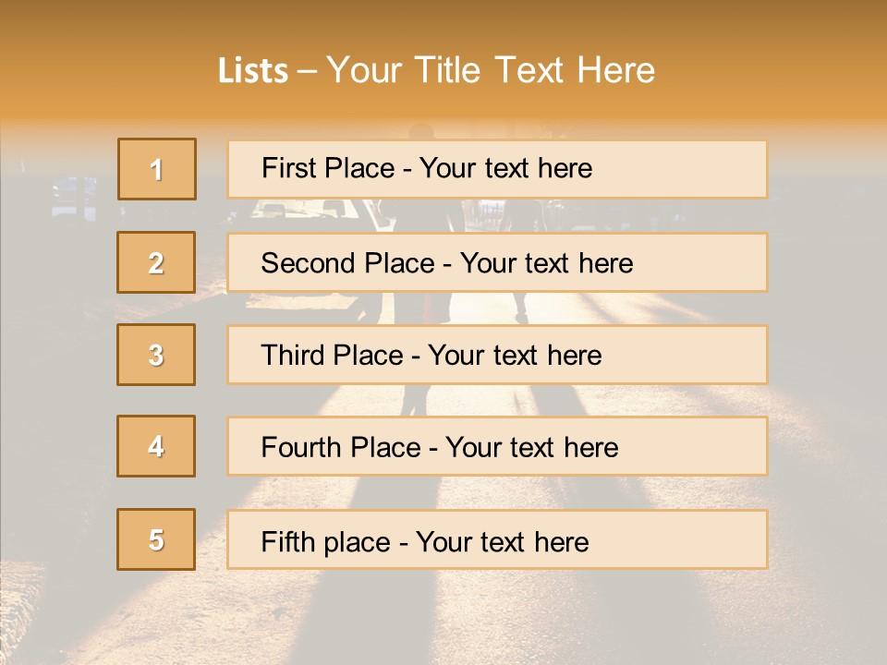Click the 'First Place - Your text here' field
Image resolution: width=887 pixels, height=665 pixels.
coord(497,169)
